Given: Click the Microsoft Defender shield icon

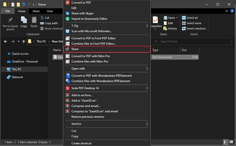Looking at the screenshot, I should point(68,31).
